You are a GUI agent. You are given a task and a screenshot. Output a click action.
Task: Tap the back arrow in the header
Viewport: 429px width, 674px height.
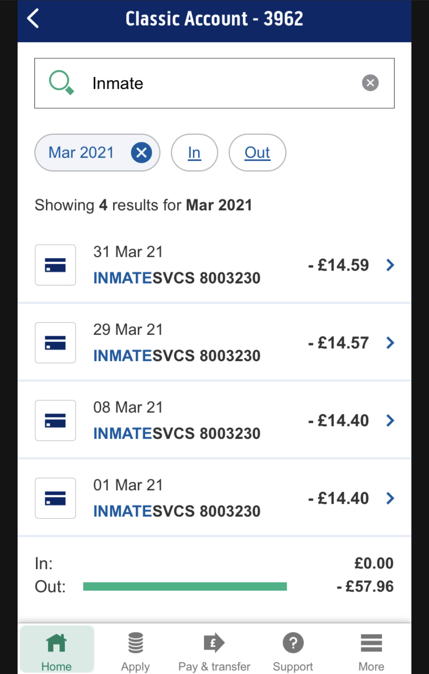click(33, 19)
